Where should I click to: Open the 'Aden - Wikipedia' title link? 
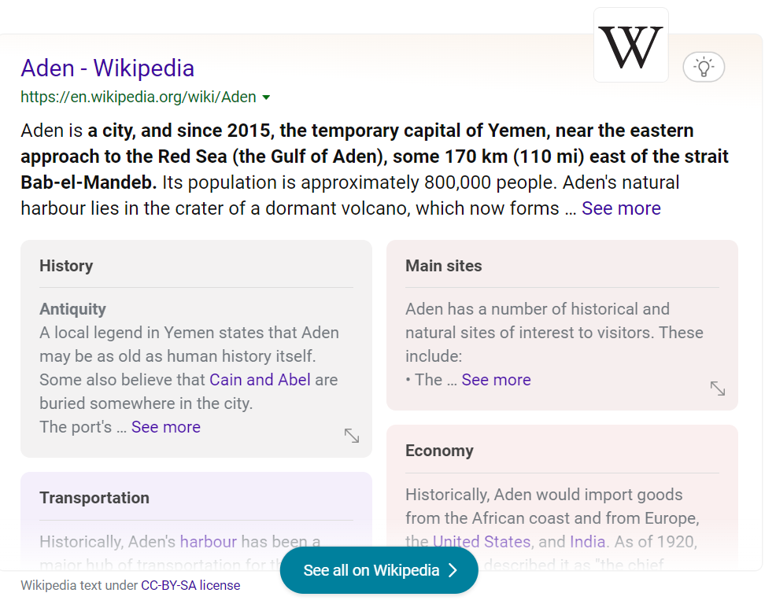point(108,68)
